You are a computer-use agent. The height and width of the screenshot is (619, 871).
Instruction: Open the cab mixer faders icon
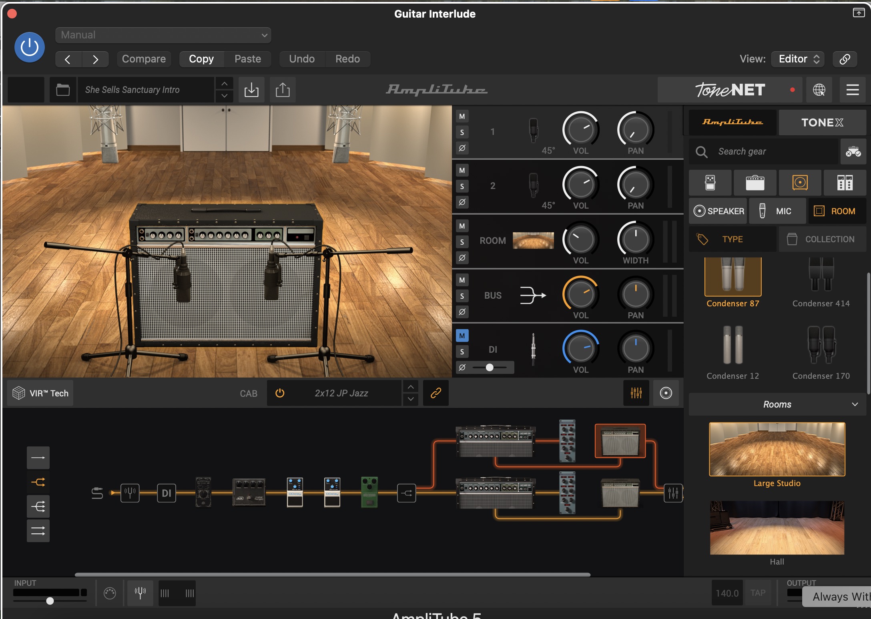[x=636, y=393]
